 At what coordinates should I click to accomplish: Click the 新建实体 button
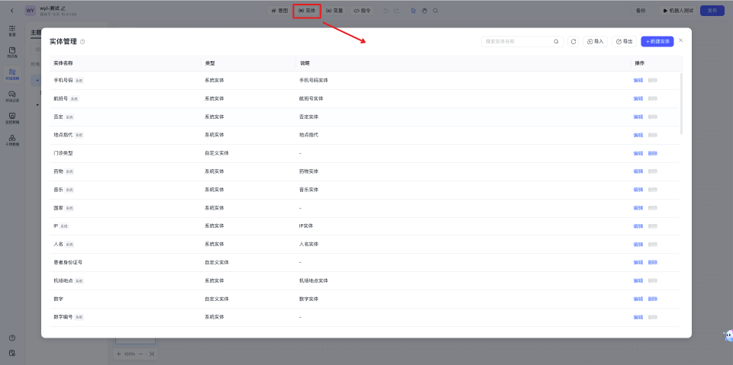(657, 41)
